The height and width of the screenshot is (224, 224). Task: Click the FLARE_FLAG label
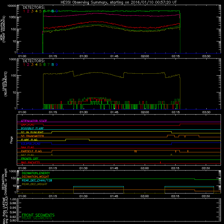[29, 140]
